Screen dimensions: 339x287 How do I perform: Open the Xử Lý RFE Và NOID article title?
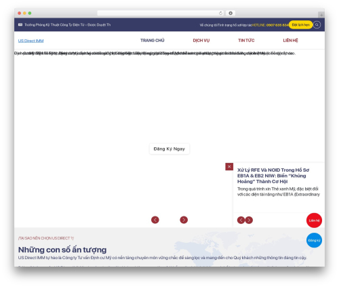pyautogui.click(x=273, y=176)
